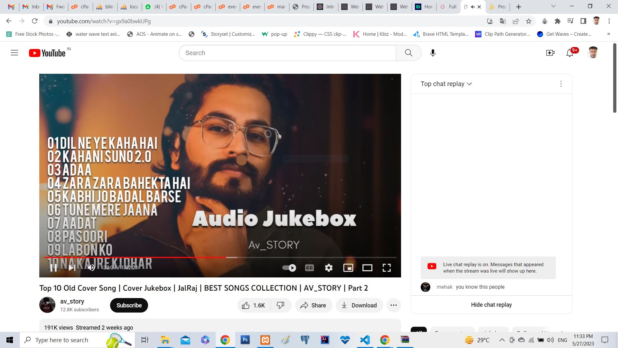Open more actions menu beside Download
The width and height of the screenshot is (618, 348).
point(393,305)
